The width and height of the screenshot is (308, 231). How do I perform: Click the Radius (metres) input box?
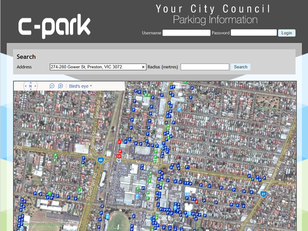[x=205, y=67]
